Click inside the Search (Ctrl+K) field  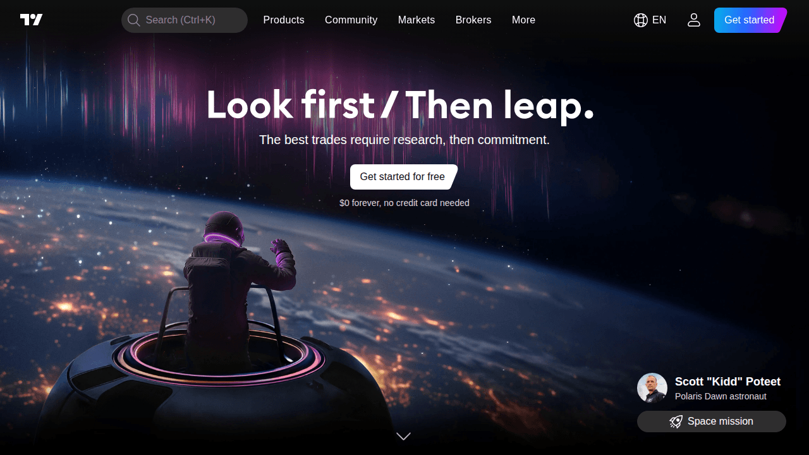(x=185, y=20)
